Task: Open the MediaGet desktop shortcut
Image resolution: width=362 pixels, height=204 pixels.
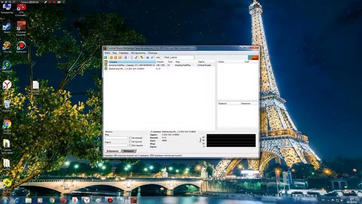Action: 7,67
